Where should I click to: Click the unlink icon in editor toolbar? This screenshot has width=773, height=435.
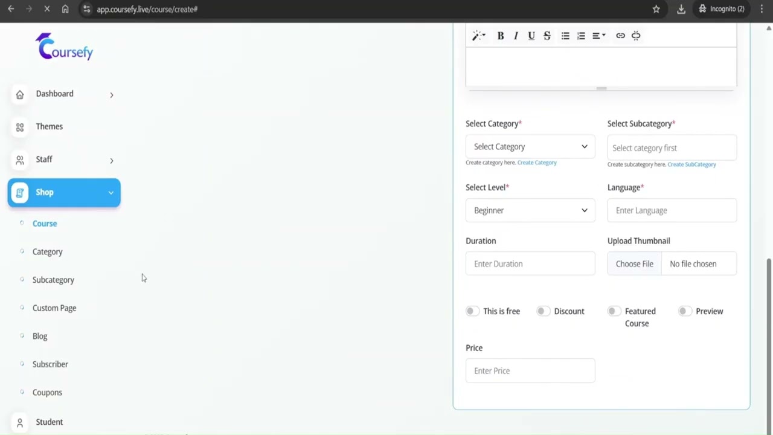click(x=636, y=36)
